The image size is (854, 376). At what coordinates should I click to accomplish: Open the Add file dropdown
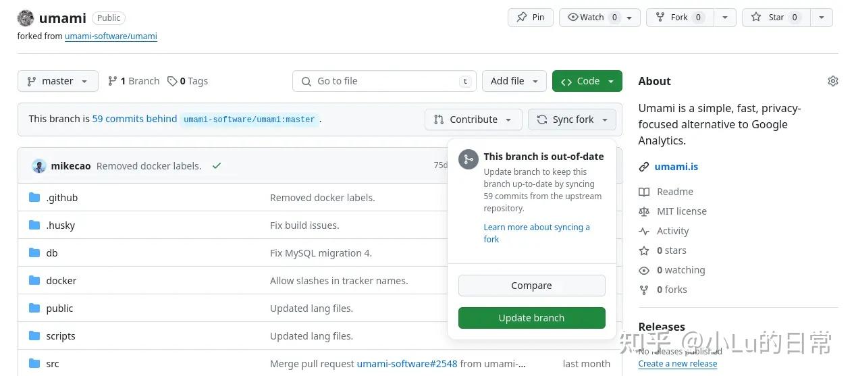tap(514, 81)
